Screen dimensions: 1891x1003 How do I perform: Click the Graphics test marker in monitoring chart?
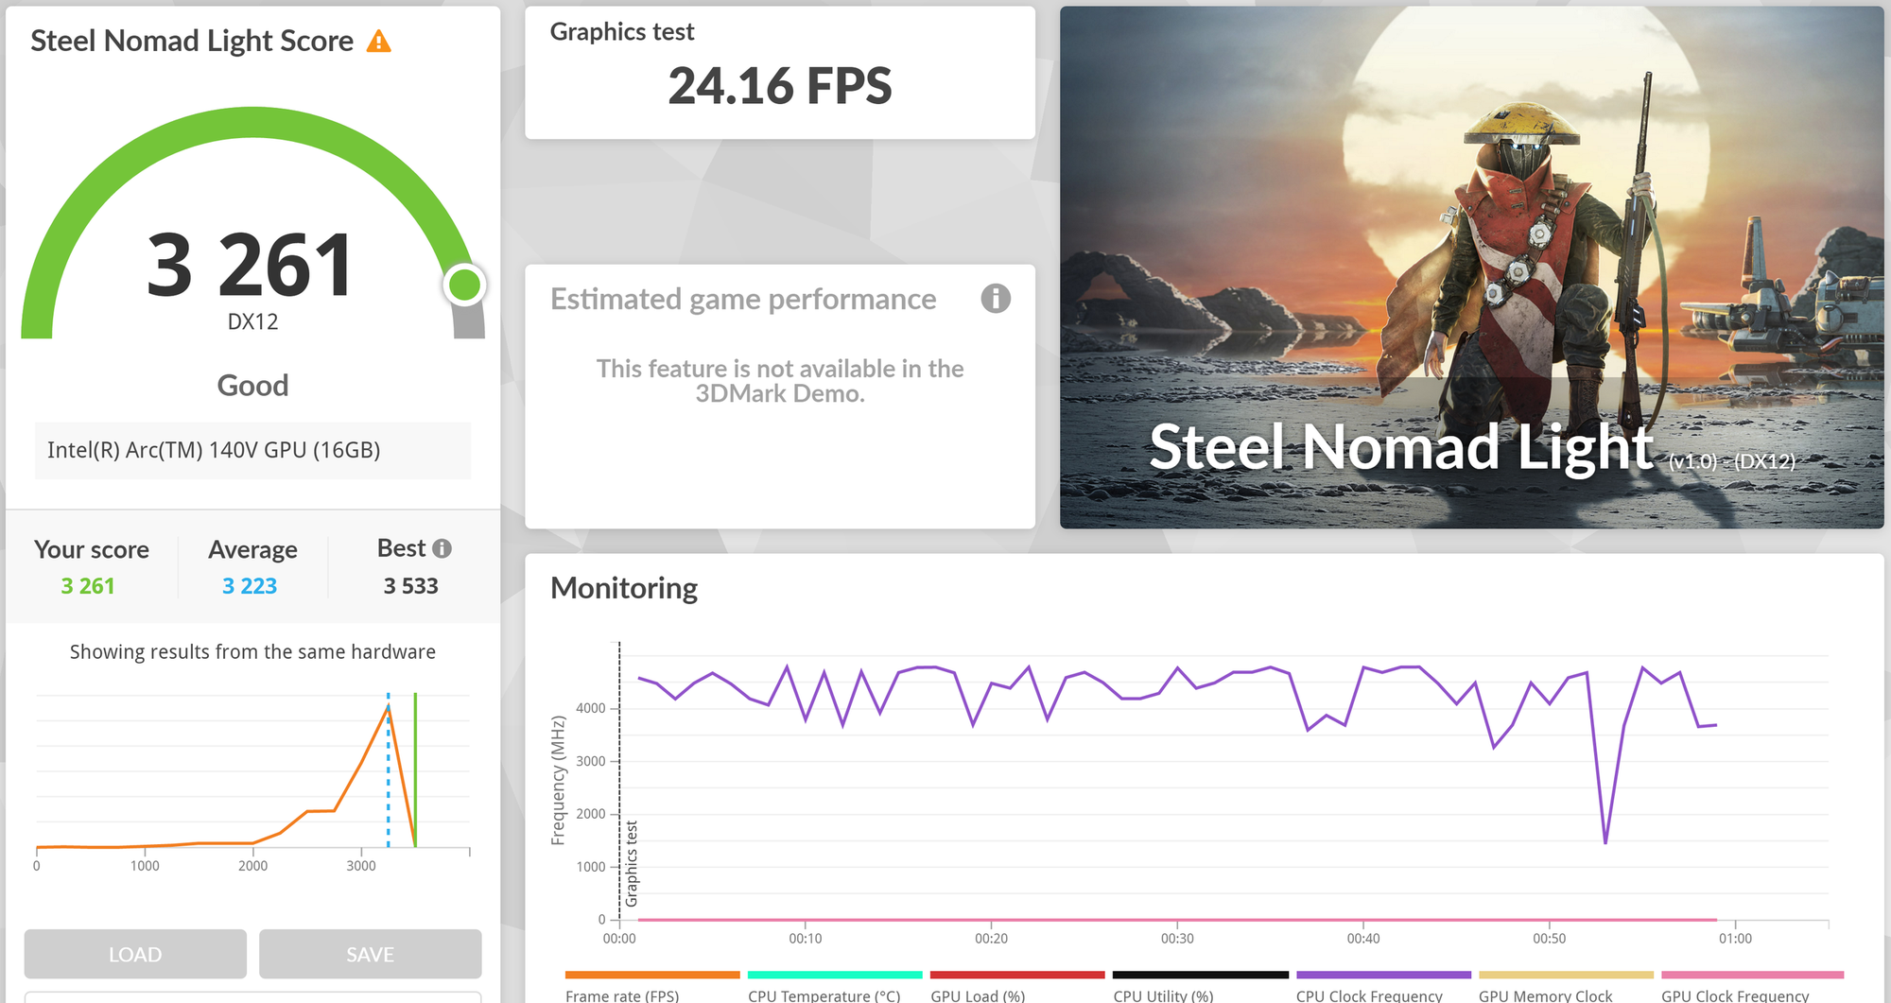pos(632,864)
